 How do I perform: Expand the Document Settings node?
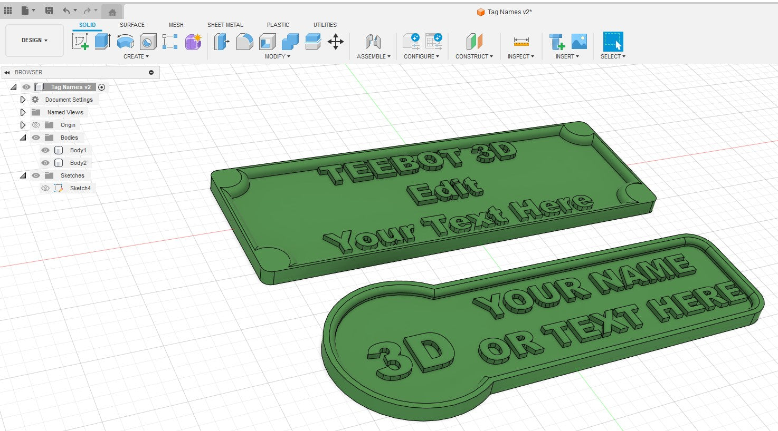23,100
